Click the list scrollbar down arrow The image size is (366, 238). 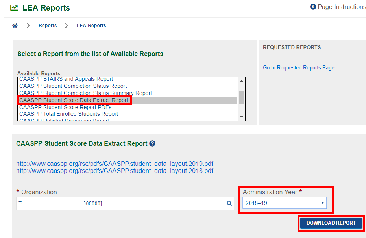(242, 117)
